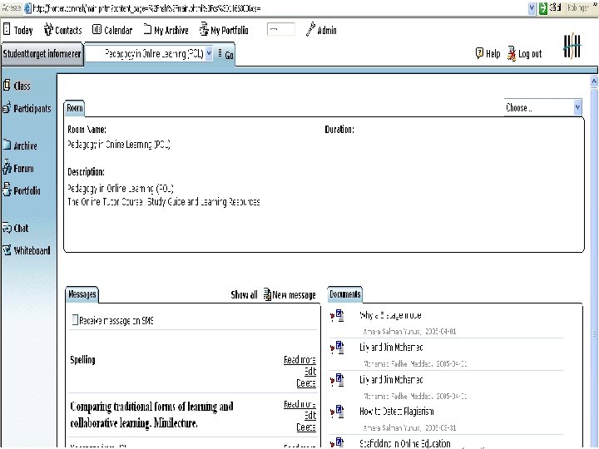Click the school logo in header
The width and height of the screenshot is (599, 449).
point(572,47)
